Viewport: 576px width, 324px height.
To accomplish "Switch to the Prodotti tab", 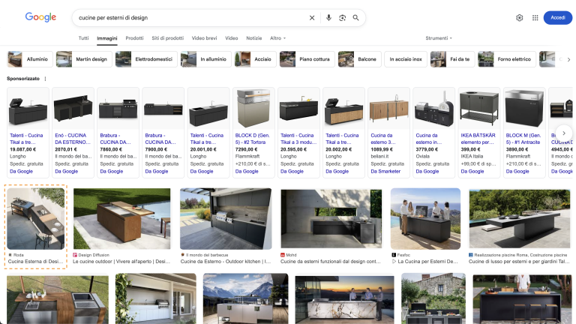I will coord(134,37).
